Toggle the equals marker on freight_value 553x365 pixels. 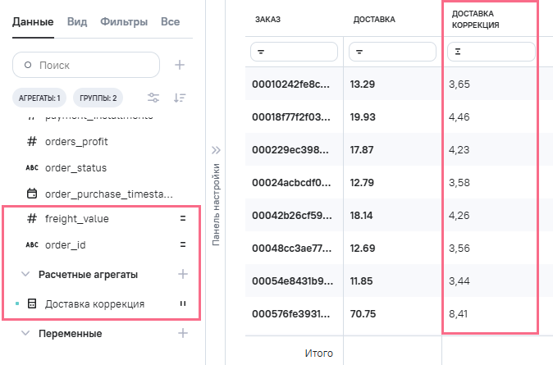(183, 219)
